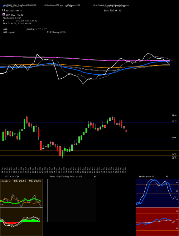Click the 'Stochastics: 34.72' reading
The image size is (179, 236).
pyautogui.click(x=12, y=18)
